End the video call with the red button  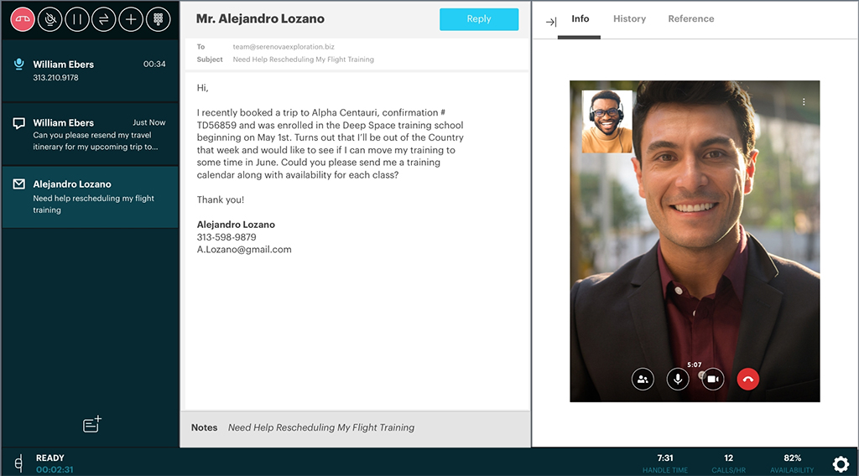[x=747, y=379]
